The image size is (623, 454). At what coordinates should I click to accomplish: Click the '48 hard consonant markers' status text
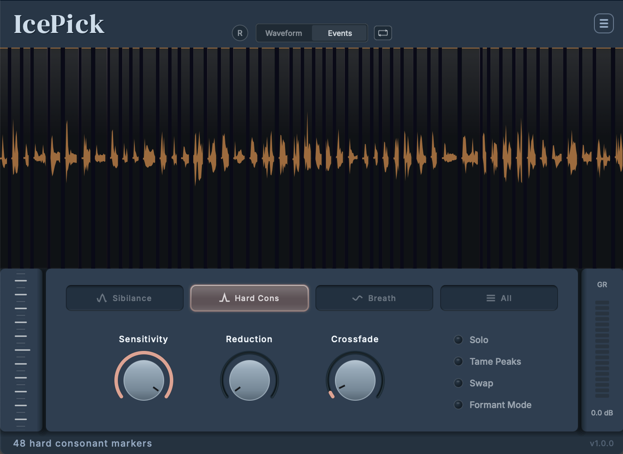83,443
